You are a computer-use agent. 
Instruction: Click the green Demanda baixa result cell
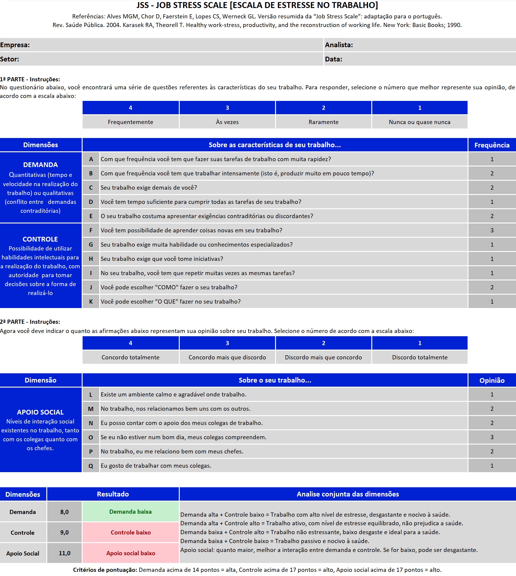pyautogui.click(x=131, y=512)
